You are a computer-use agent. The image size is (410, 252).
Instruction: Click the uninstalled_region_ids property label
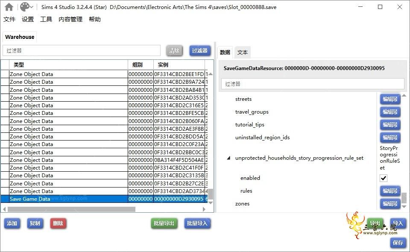coord(263,138)
